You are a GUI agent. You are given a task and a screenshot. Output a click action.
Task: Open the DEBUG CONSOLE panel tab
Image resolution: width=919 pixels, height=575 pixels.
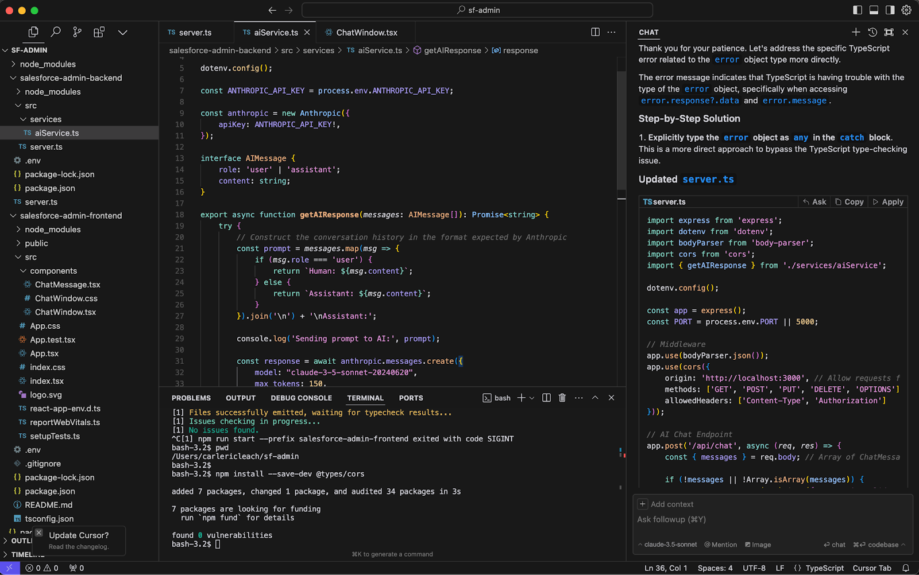[x=302, y=398]
